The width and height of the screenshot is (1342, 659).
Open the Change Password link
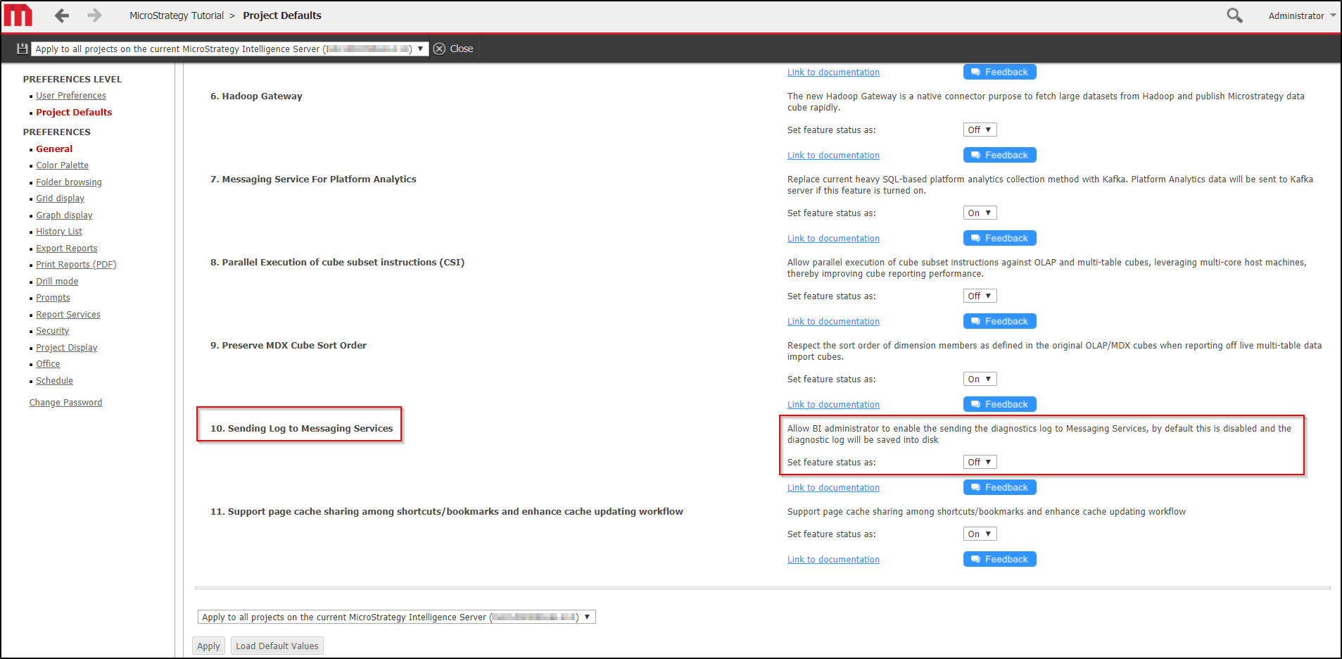click(x=65, y=403)
